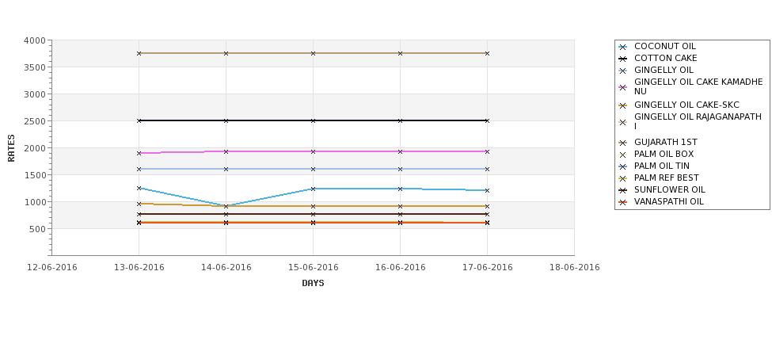Select GINGELLY OIL CAKE KAMADHENU legend label
The height and width of the screenshot is (340, 772).
(698, 86)
